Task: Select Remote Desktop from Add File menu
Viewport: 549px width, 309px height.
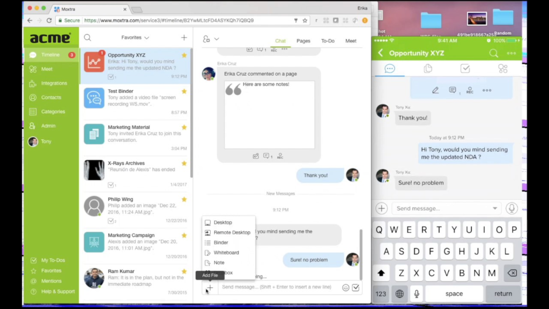Action: (232, 232)
